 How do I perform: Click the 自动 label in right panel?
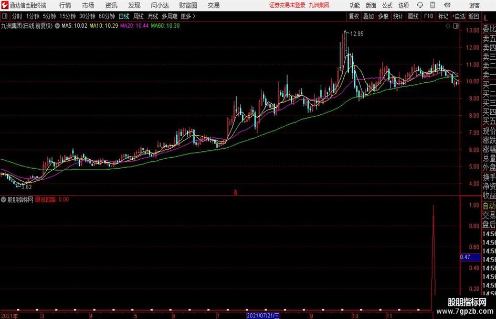click(x=489, y=206)
